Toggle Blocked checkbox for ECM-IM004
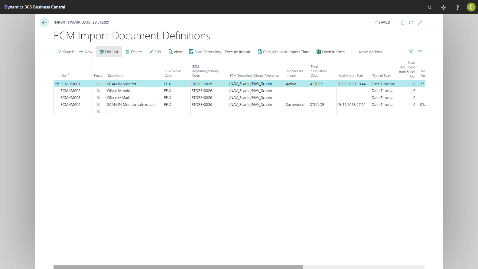 (99, 104)
